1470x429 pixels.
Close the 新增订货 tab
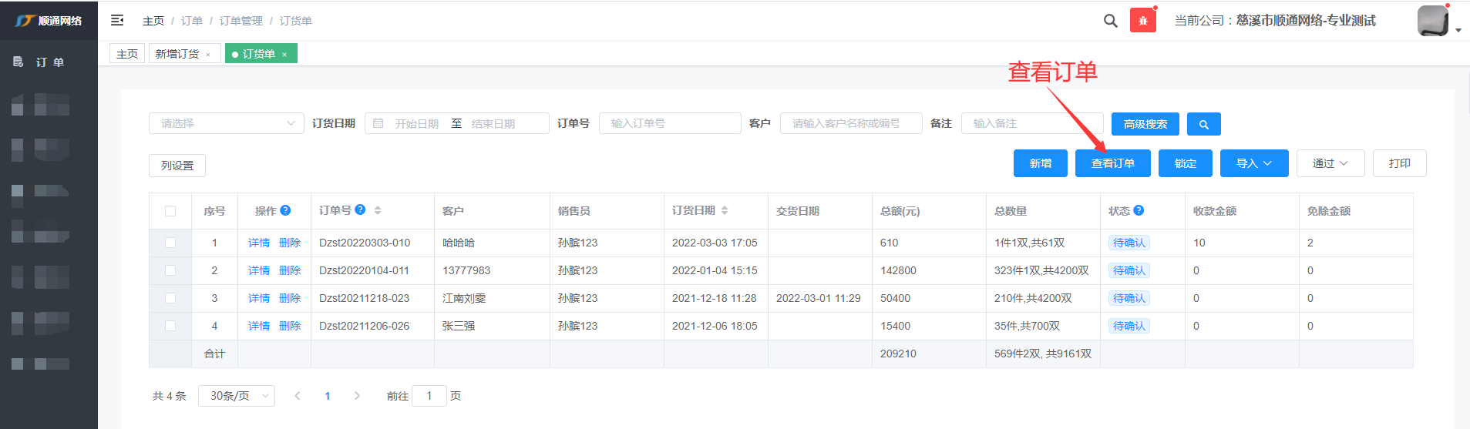tap(208, 55)
